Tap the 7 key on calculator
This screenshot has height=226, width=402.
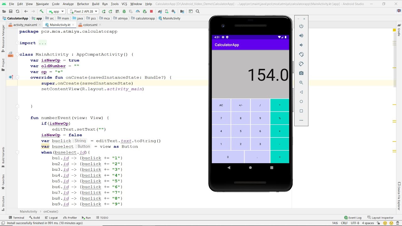pos(221,118)
